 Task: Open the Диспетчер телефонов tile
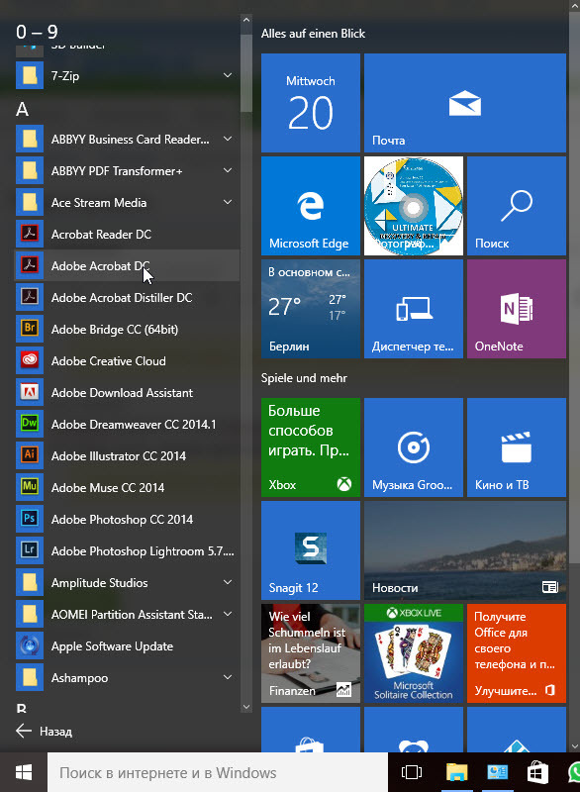(414, 309)
